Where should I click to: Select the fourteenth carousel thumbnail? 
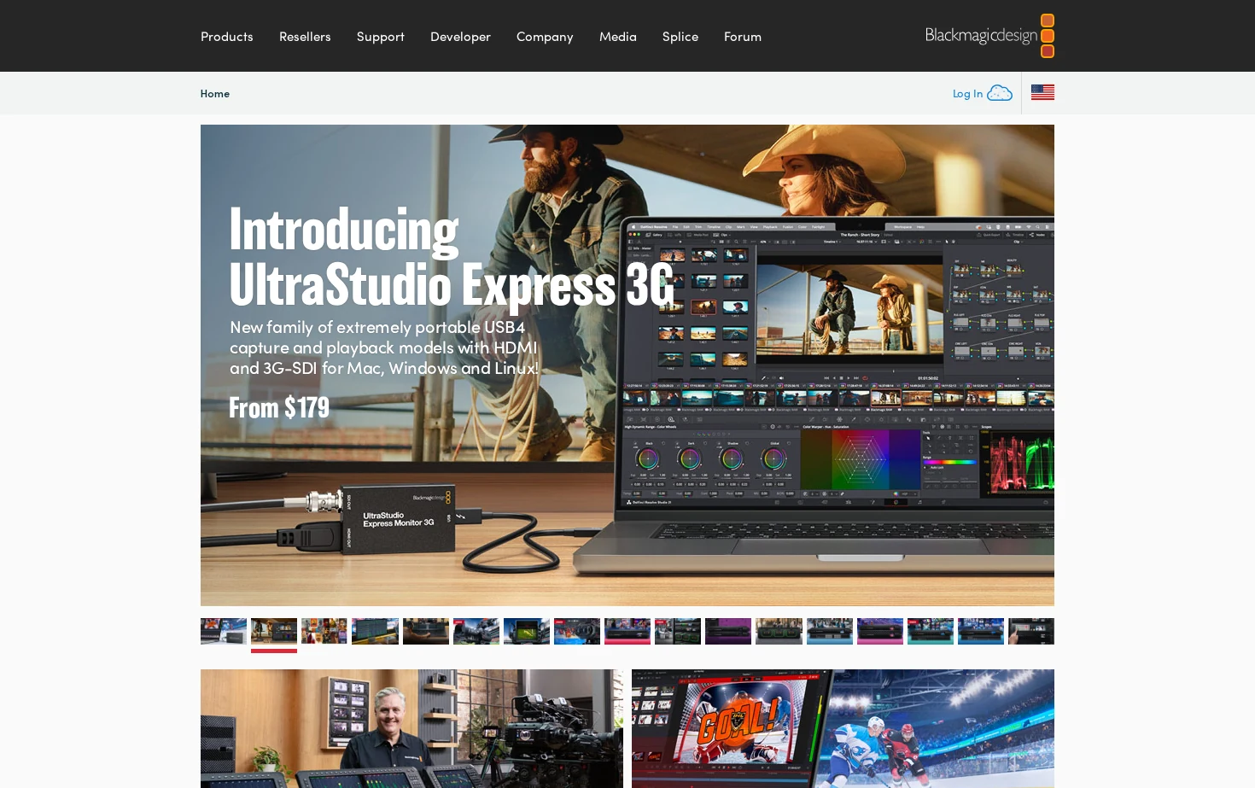(880, 631)
